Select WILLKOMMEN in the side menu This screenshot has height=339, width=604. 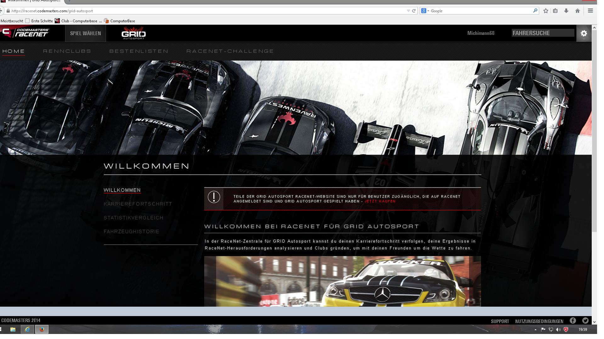[122, 190]
